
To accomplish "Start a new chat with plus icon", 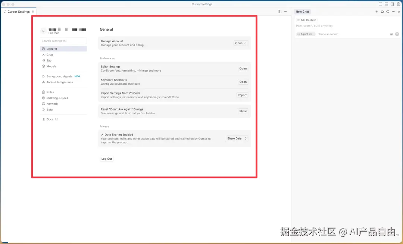I will point(377,12).
